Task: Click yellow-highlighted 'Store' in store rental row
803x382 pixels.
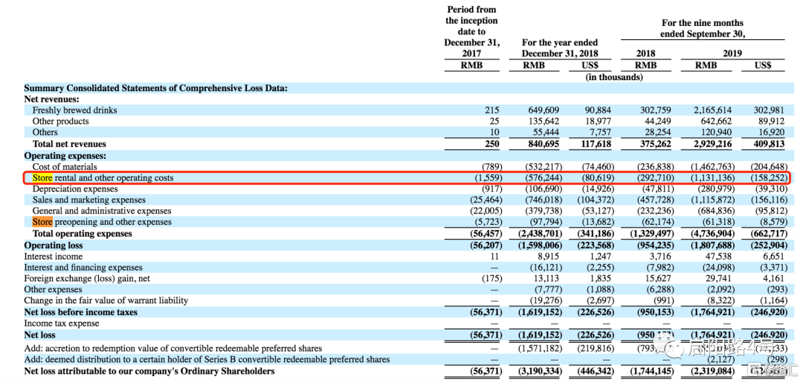Action: (x=42, y=178)
